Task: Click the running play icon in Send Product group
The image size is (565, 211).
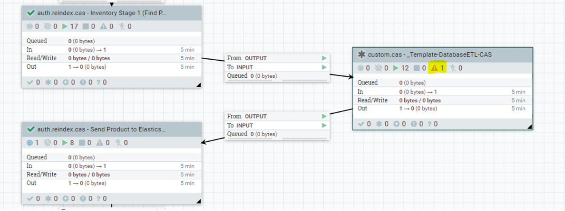Action: 65,142
